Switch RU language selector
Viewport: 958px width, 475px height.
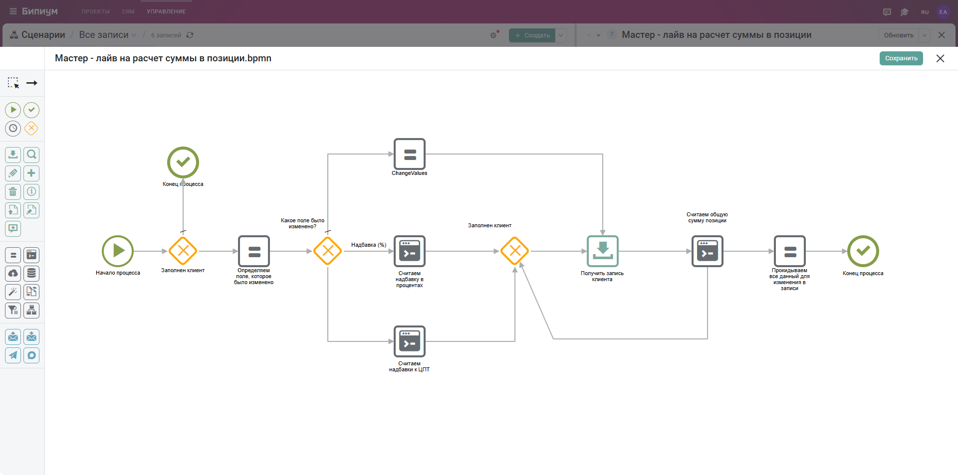[925, 12]
